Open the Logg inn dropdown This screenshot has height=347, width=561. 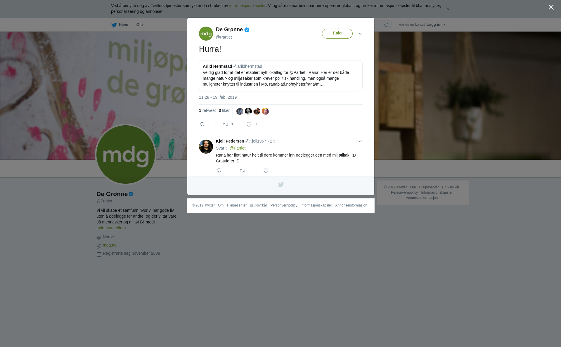436,25
